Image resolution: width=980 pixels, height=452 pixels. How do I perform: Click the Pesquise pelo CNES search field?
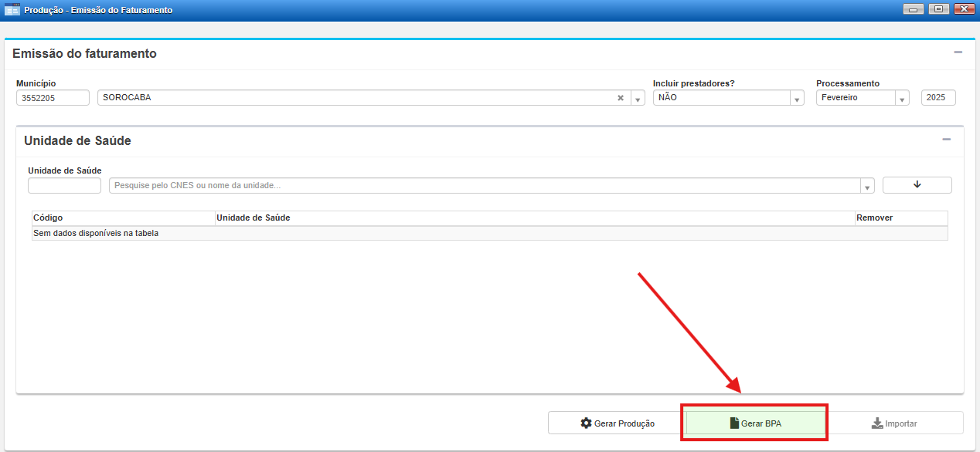pos(485,186)
